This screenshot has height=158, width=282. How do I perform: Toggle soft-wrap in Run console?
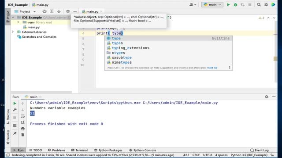pyautogui.click(x=22, y=116)
